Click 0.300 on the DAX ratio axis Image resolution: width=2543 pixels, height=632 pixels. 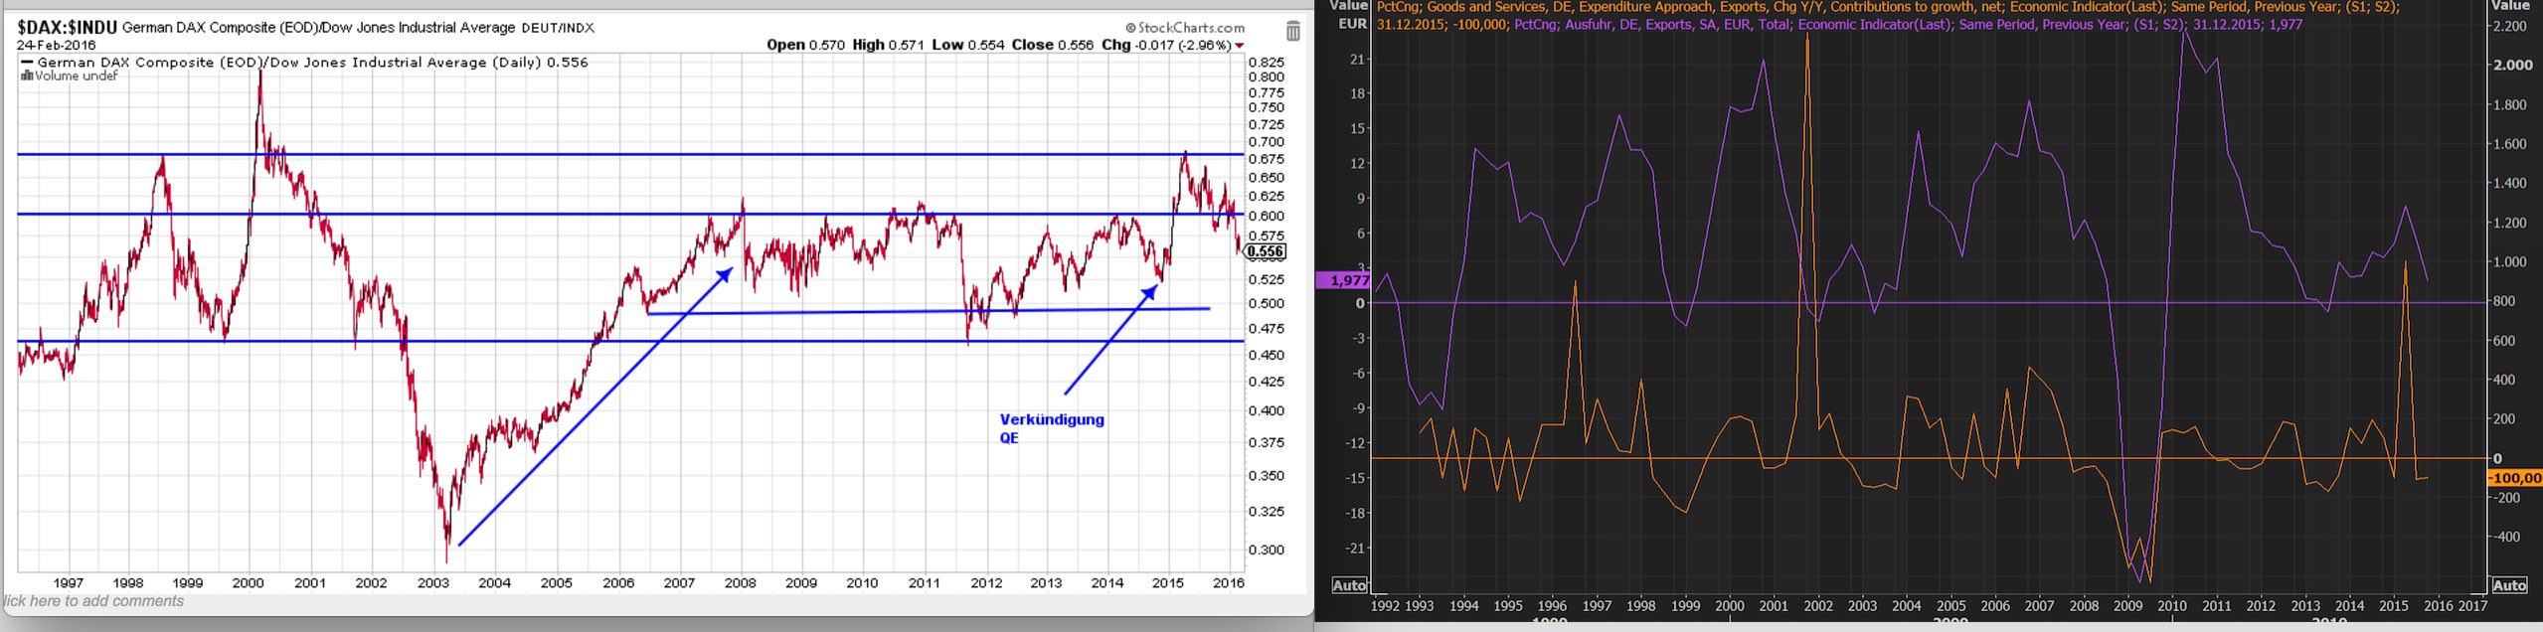1266,550
